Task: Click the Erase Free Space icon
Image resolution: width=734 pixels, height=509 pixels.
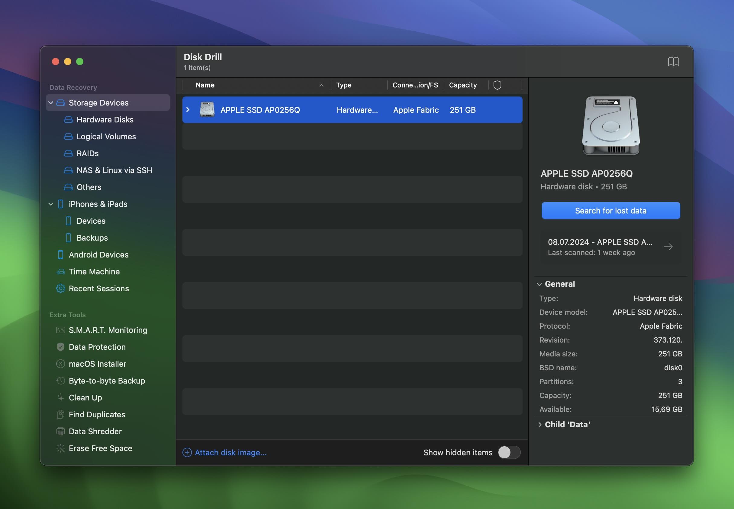Action: 60,448
